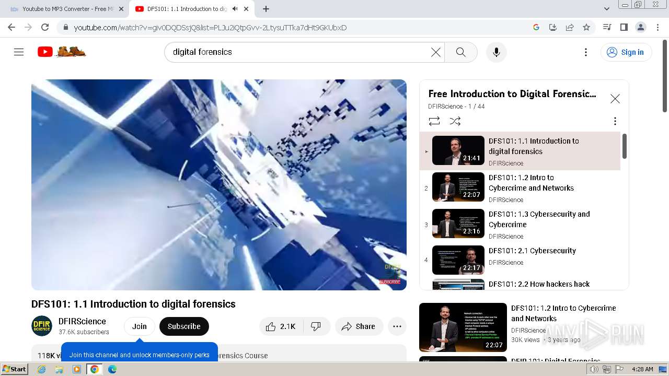The width and height of the screenshot is (669, 376).
Task: View site information lock icon
Action: click(65, 27)
